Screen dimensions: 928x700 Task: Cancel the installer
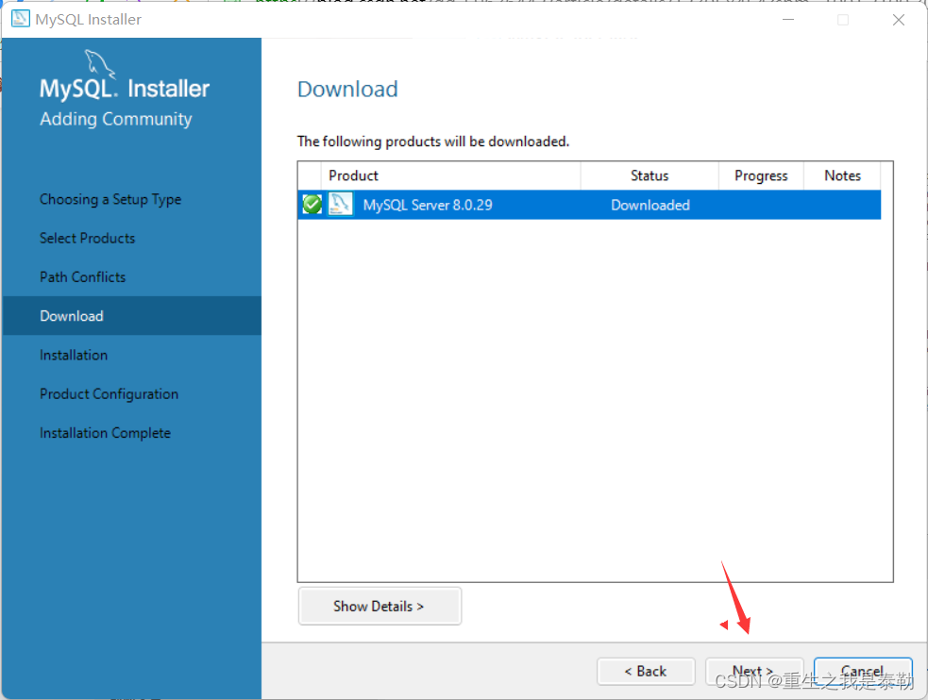click(863, 671)
